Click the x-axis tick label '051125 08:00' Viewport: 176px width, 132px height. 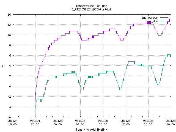click(103, 122)
